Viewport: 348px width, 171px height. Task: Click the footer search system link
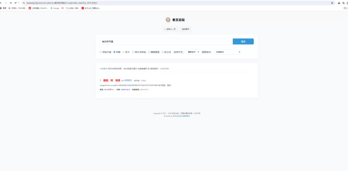point(181,116)
